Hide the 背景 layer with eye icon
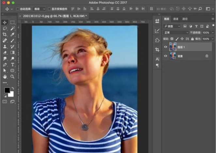 point(166,56)
